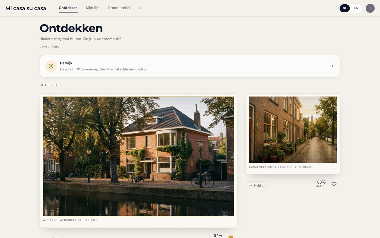Viewport: 380px width, 238px height.
Task: Switch to the Droomprofiel tab
Action: coord(119,8)
